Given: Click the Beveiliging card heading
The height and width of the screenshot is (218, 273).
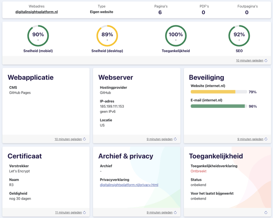Looking at the screenshot, I should [x=207, y=77].
